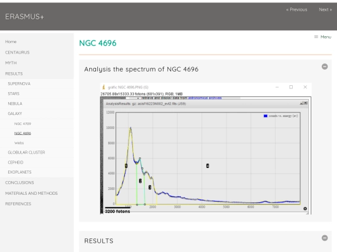
Task: Go to the Next page
Action: click(x=325, y=9)
